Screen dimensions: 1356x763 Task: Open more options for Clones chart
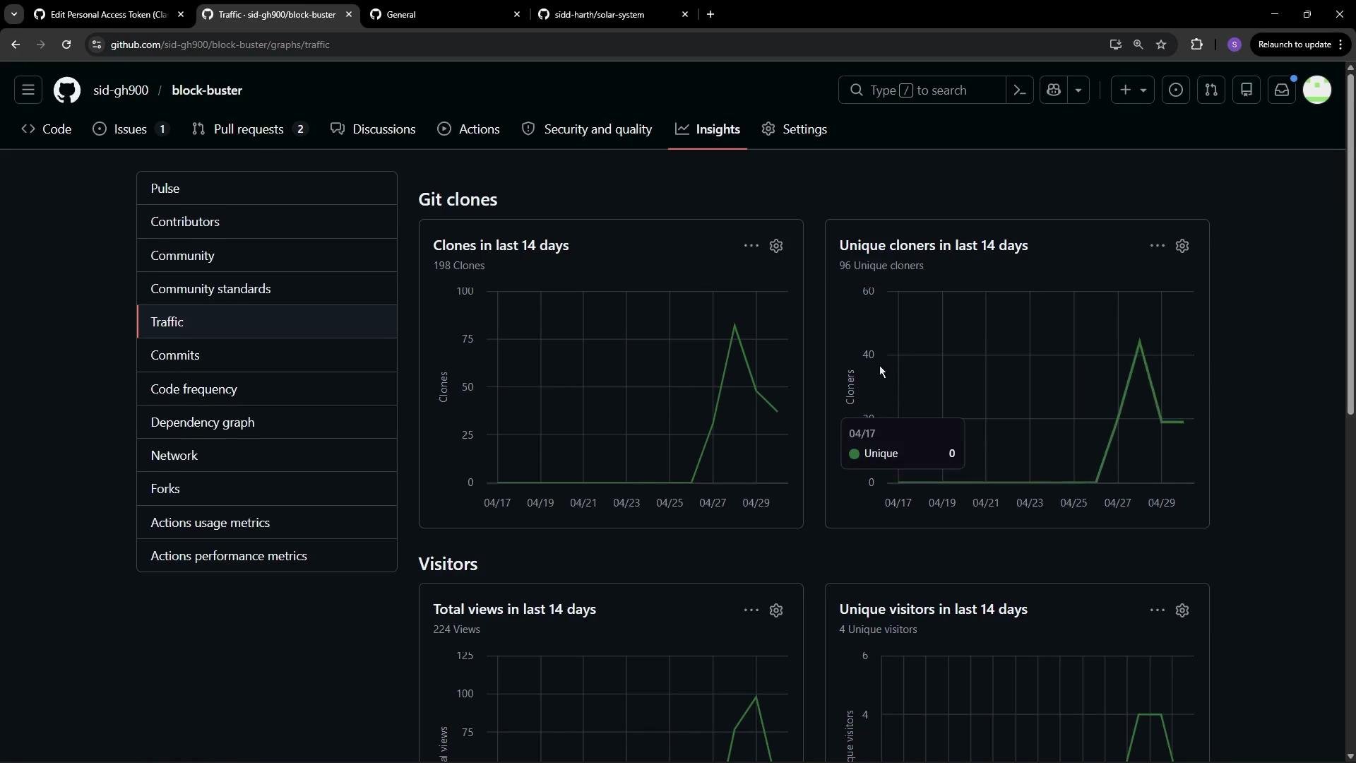(x=751, y=246)
